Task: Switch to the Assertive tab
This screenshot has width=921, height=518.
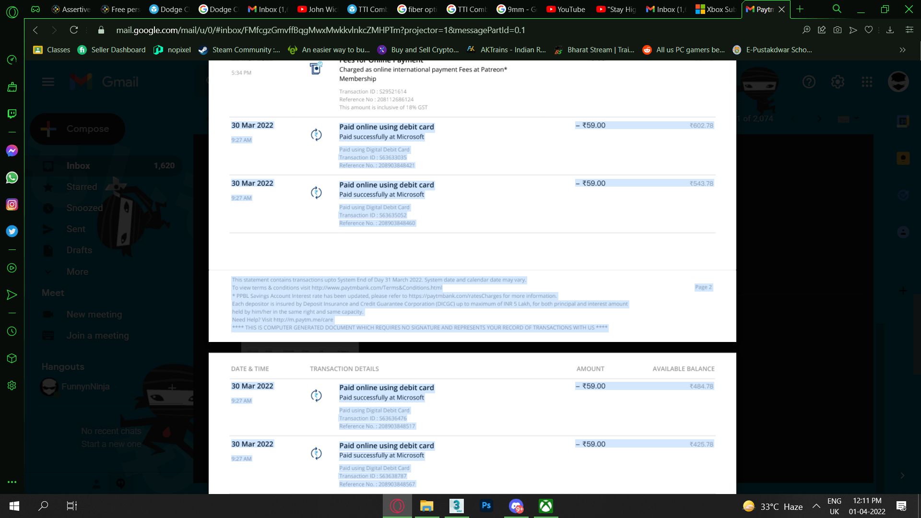Action: click(x=71, y=9)
